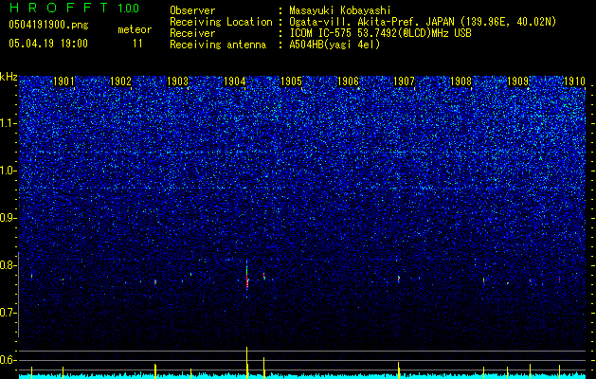Image resolution: width=596 pixels, height=379 pixels.
Task: Select observer name Masayuki Kobayashi
Action: click(x=340, y=10)
